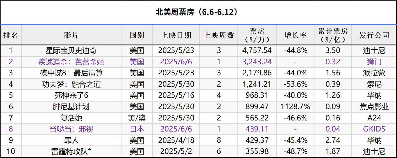Click release date 2025/5/2

tap(176, 152)
